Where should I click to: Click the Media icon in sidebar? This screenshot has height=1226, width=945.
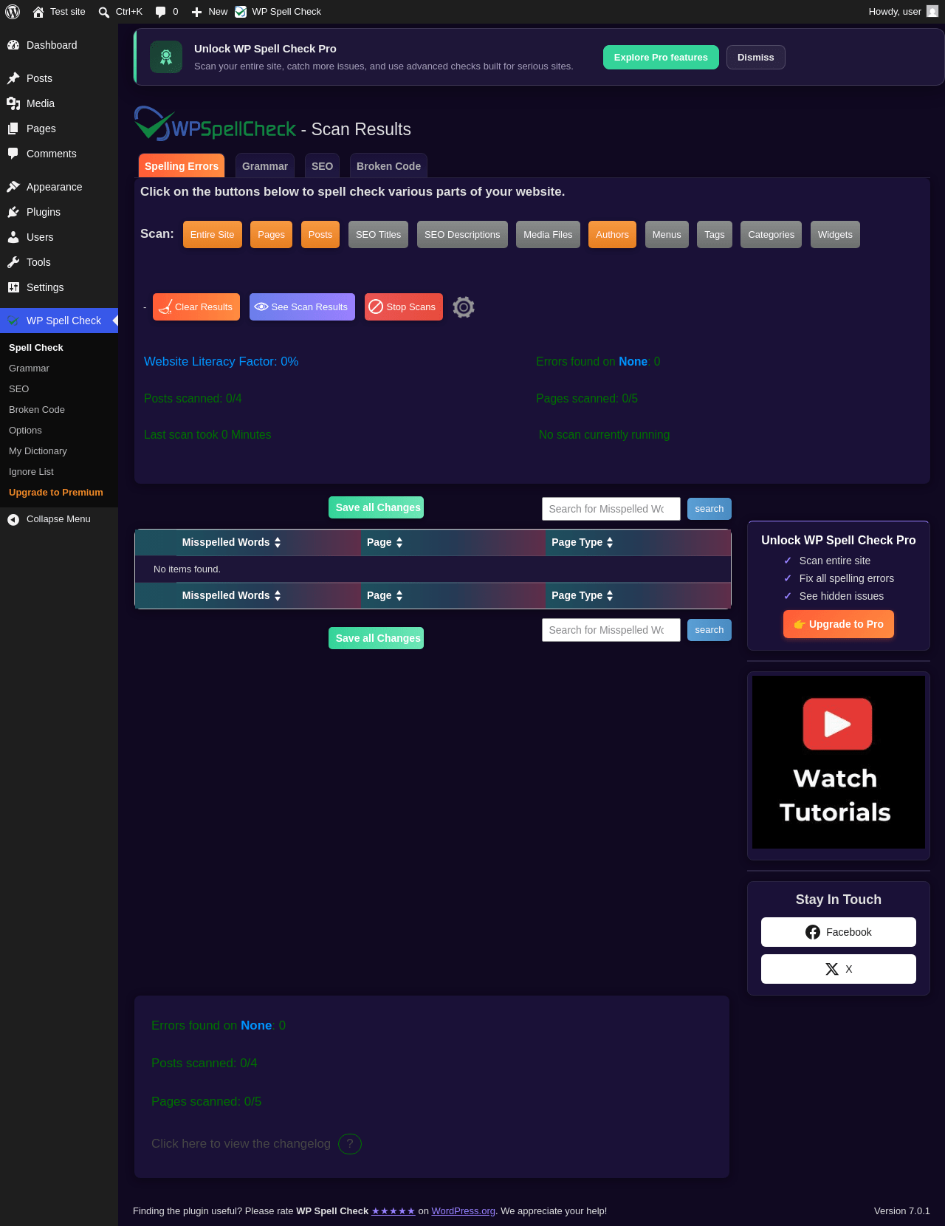coord(13,103)
